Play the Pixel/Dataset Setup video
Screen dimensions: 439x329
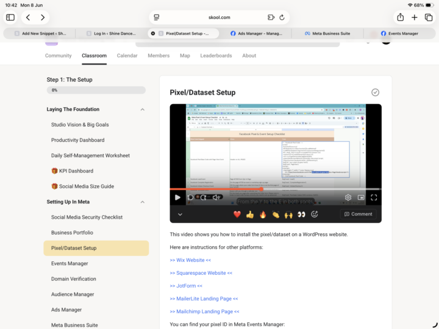[177, 197]
